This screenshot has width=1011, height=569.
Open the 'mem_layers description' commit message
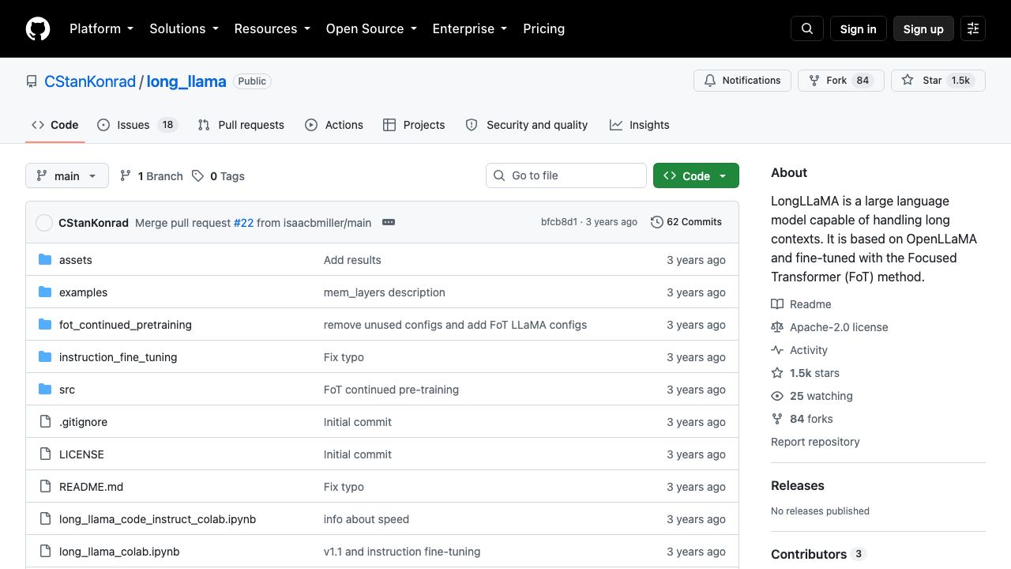(x=385, y=292)
